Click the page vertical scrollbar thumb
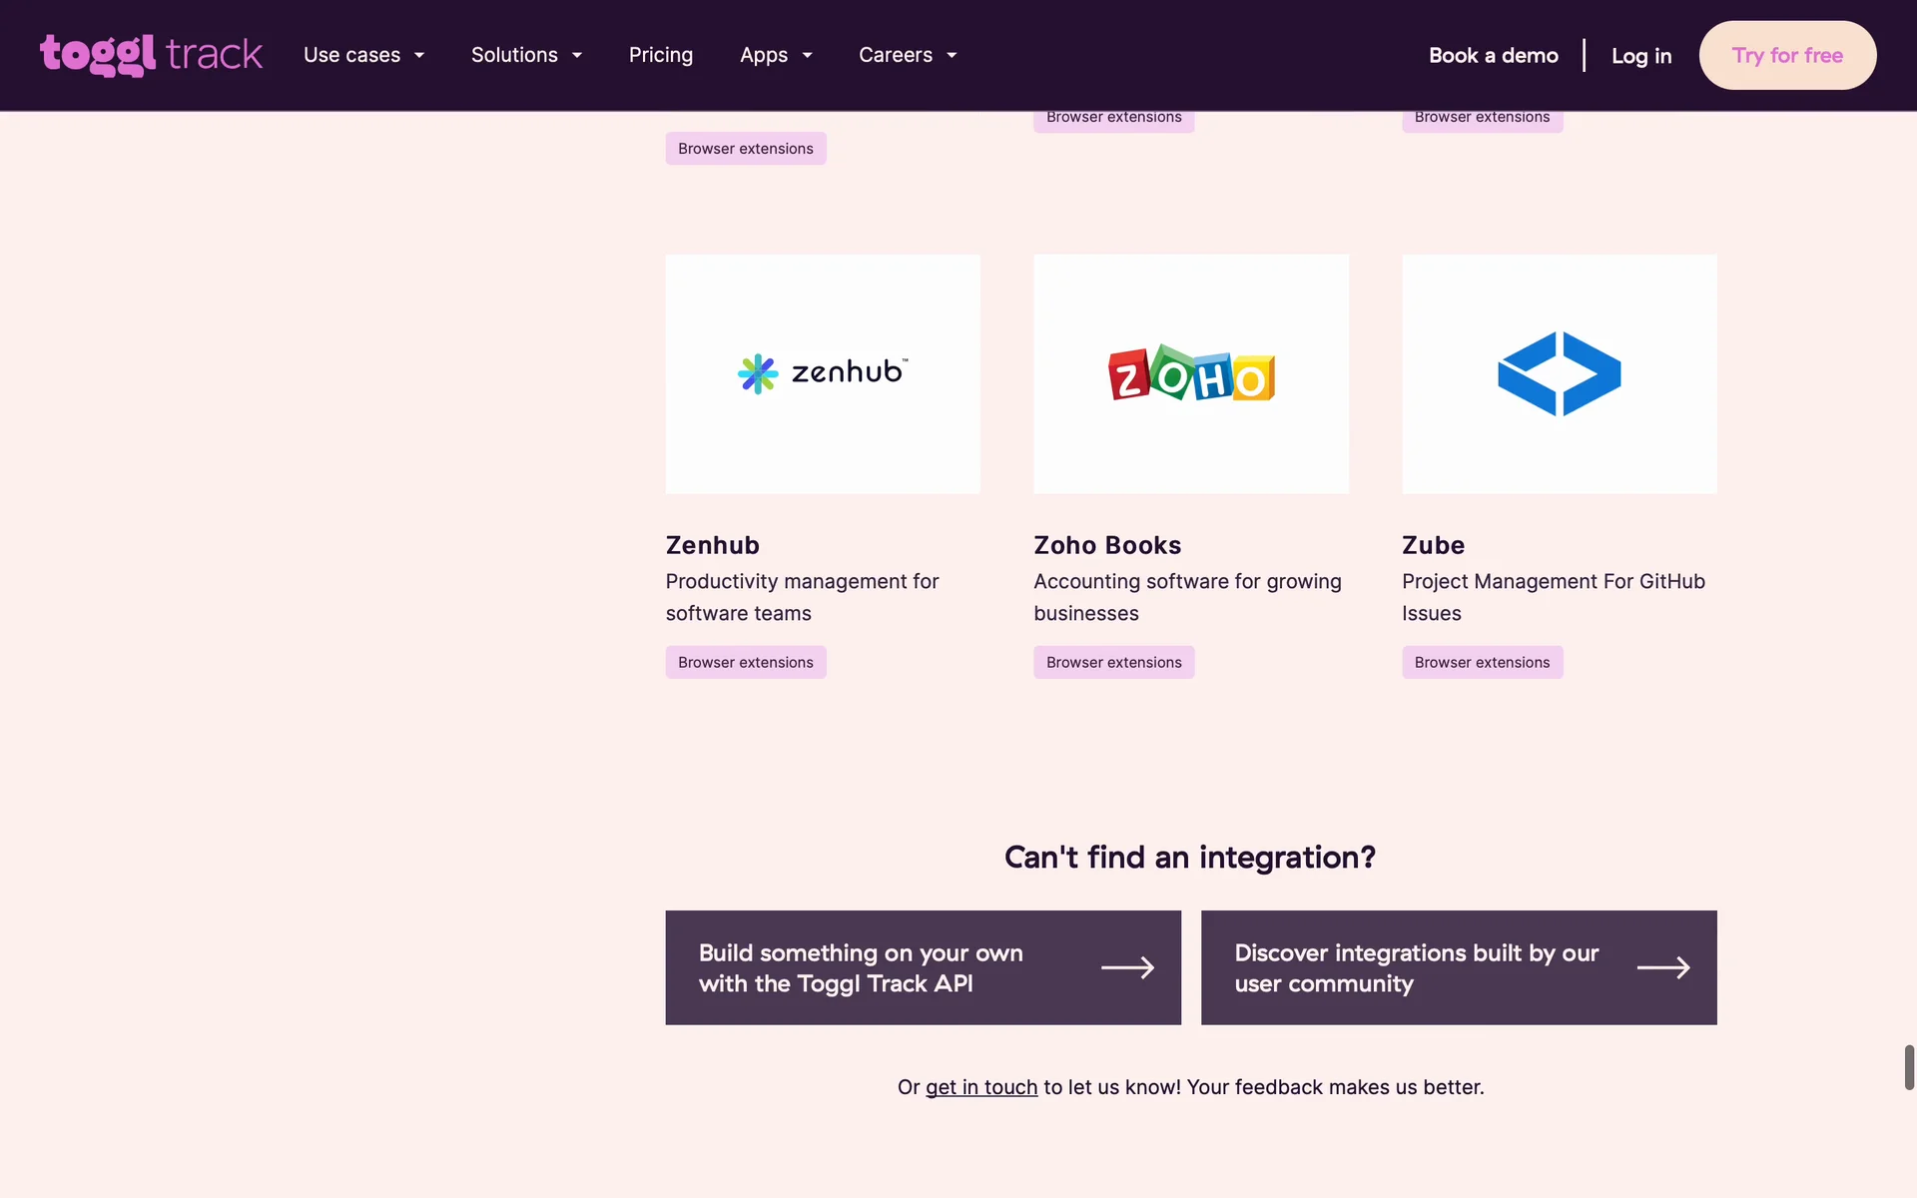 point(1909,1067)
